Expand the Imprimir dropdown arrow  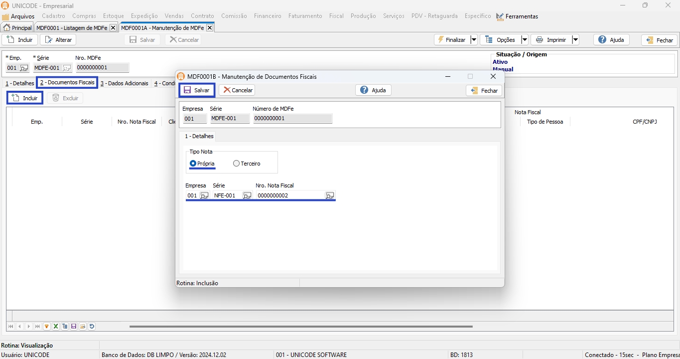(575, 40)
